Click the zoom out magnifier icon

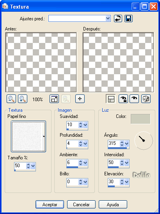click(11, 99)
